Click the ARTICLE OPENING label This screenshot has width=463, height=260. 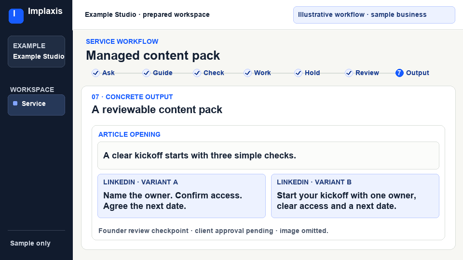tap(129, 134)
